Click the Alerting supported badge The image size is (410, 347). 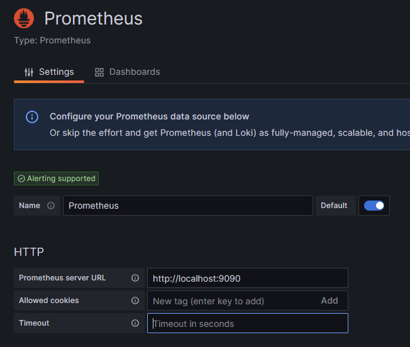pyautogui.click(x=57, y=179)
